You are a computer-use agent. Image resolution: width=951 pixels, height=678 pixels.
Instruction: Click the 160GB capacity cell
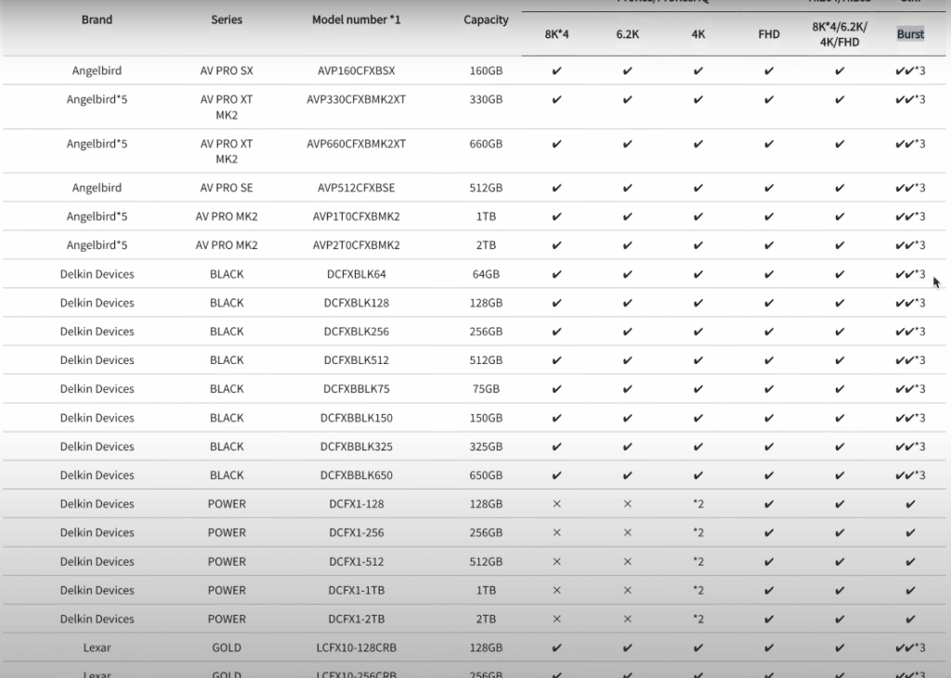click(486, 71)
